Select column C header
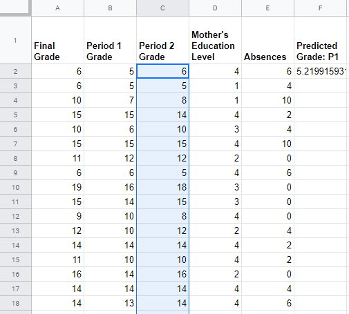349x314 pixels. 162,8
